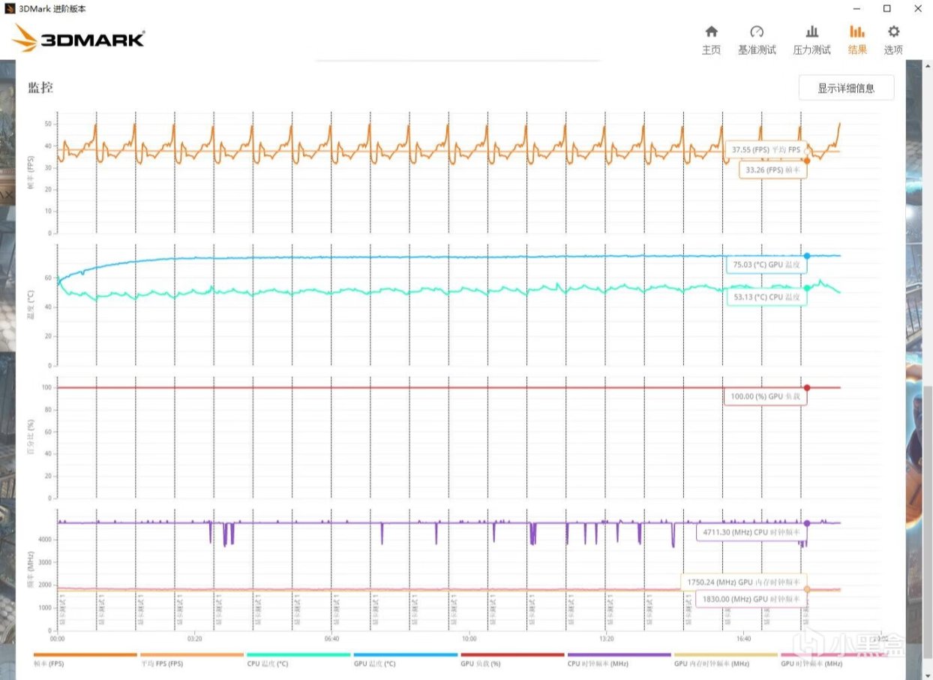Click the 75.03 GPU 温度 tooltip label
The width and height of the screenshot is (933, 680).
(x=766, y=265)
